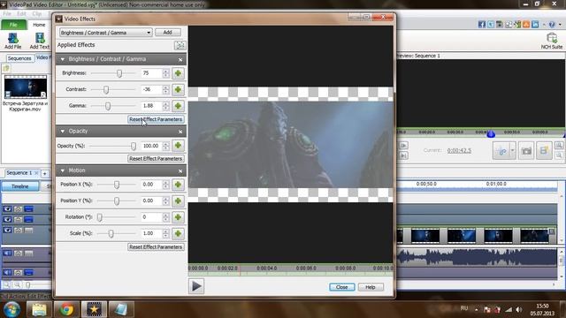The image size is (566, 318).
Task: Add keyframe for Opacity parameter
Action: coord(178,146)
